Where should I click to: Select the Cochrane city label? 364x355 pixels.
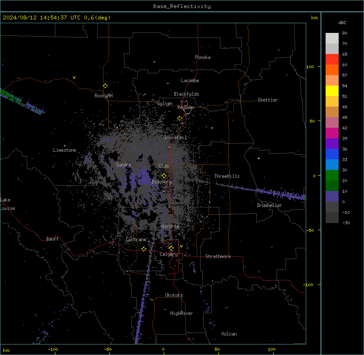(136, 239)
